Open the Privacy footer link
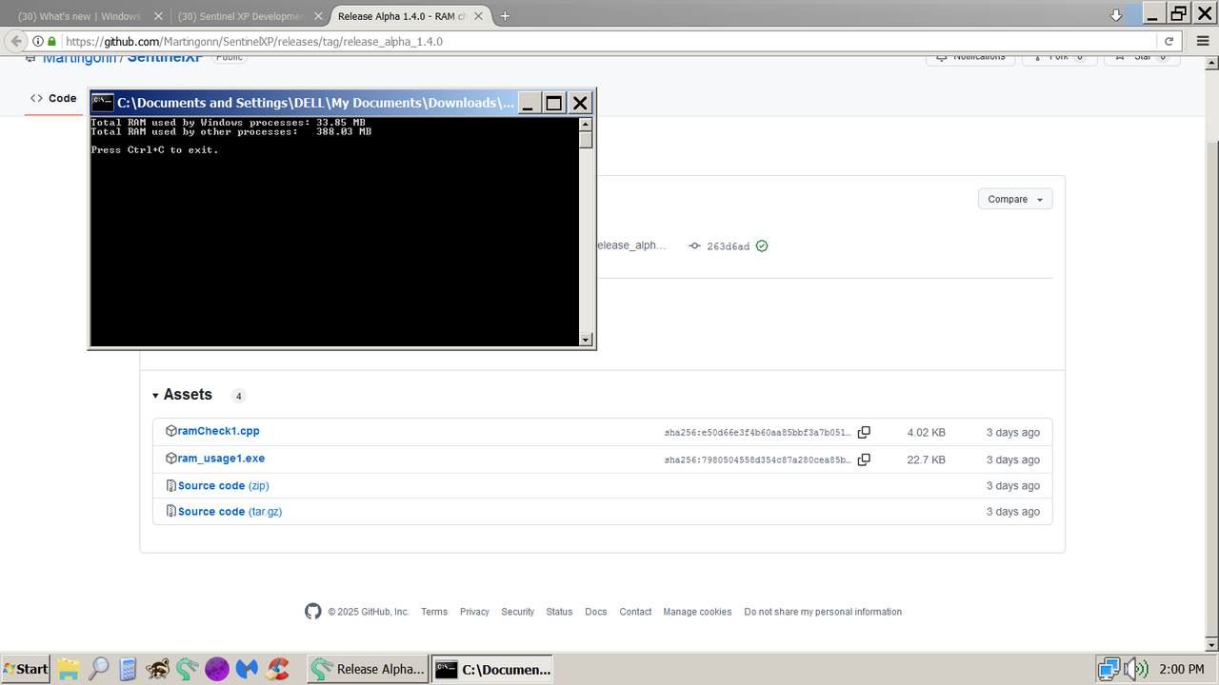Image resolution: width=1219 pixels, height=685 pixels. (x=474, y=612)
